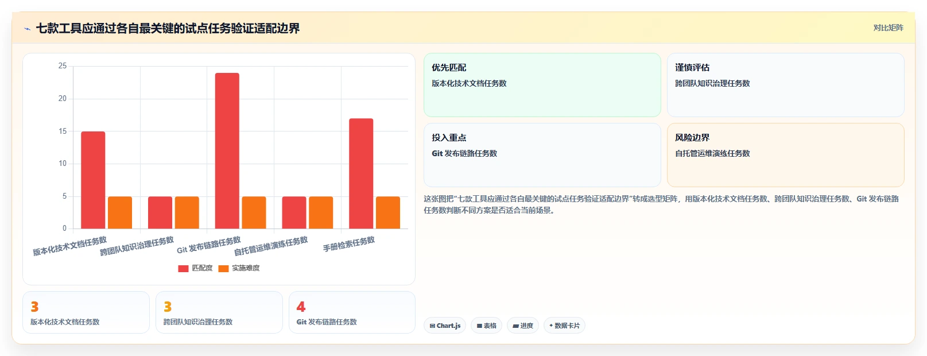Click the y-axis tick label 25
Screen dimensions: 927x356
pyautogui.click(x=63, y=66)
